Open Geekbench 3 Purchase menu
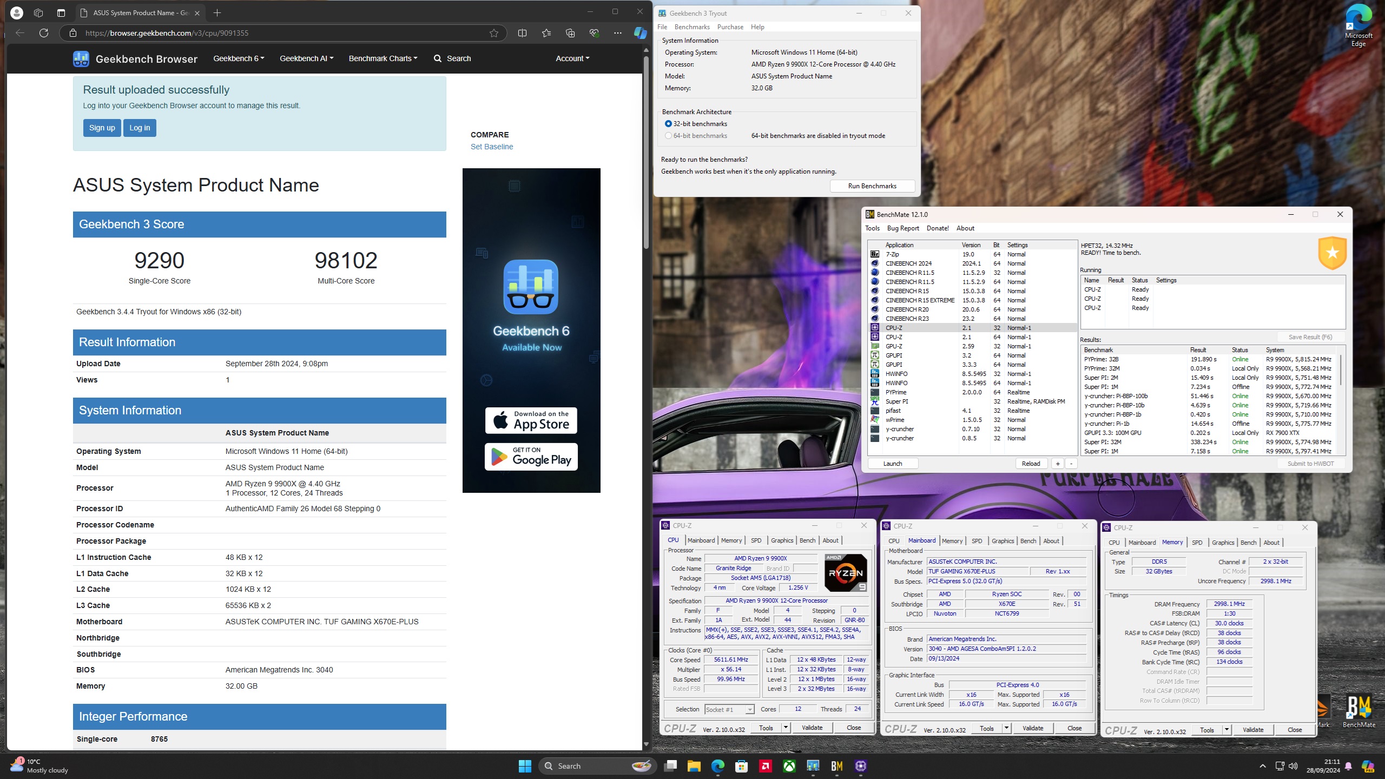This screenshot has height=779, width=1385. (x=730, y=27)
